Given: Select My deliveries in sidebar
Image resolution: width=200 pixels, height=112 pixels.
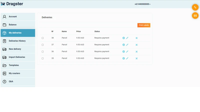Looking at the screenshot, I should pos(18,33).
